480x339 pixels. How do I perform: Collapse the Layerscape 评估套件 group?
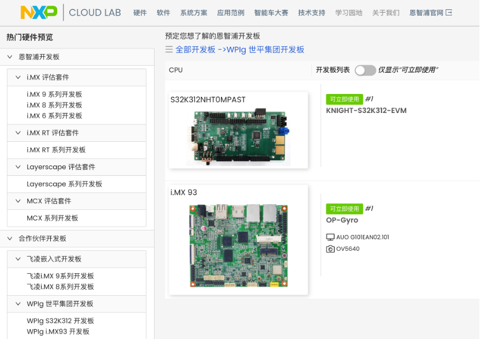pos(18,167)
